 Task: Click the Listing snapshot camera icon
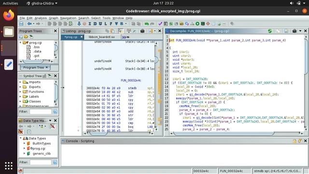point(142,31)
